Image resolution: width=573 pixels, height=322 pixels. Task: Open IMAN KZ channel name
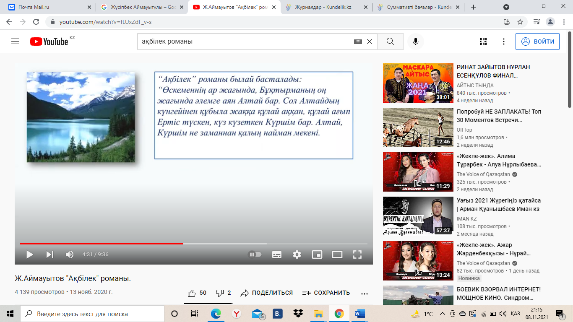coord(467,219)
